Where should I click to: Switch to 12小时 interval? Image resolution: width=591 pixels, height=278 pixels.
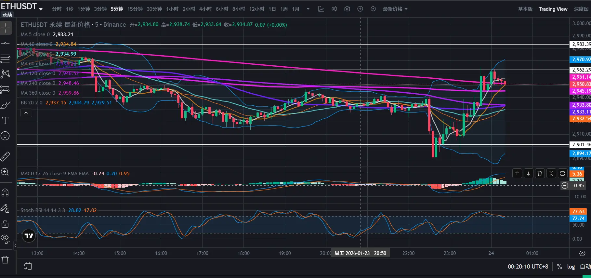pos(257,9)
